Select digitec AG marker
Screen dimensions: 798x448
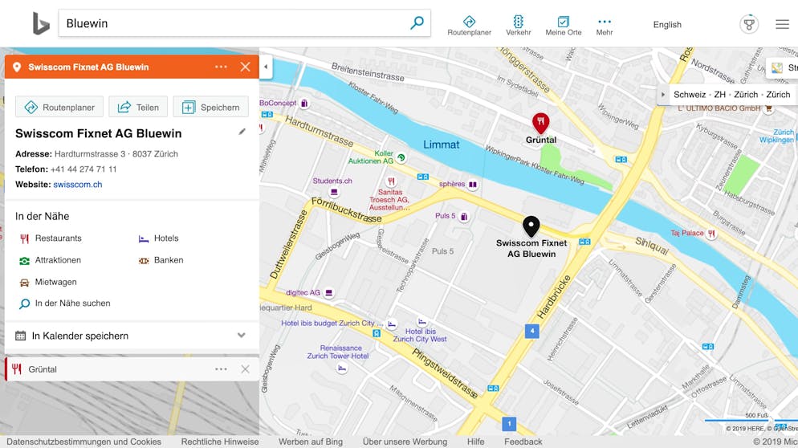pyautogui.click(x=329, y=293)
